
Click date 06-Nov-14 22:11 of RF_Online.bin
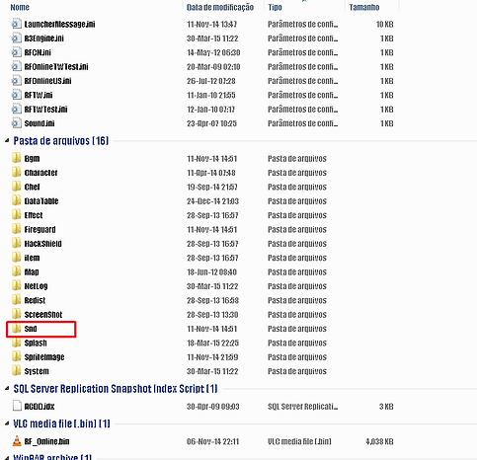pyautogui.click(x=212, y=441)
